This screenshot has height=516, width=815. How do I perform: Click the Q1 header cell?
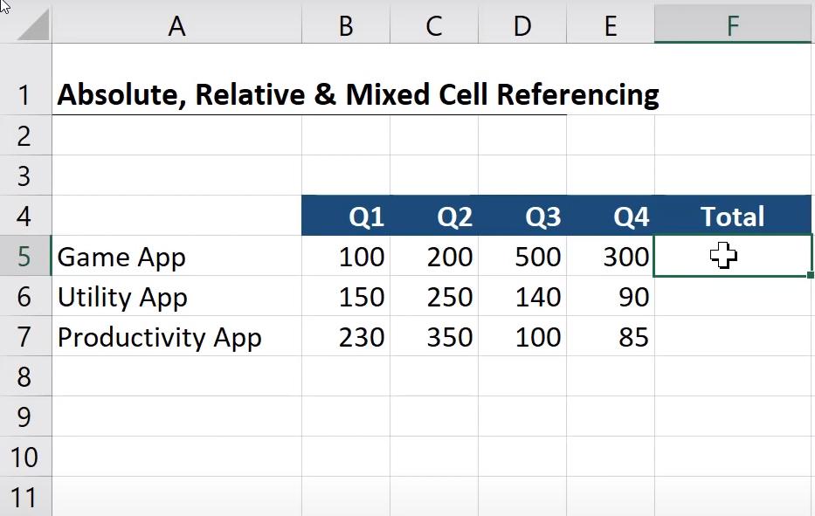pos(346,216)
